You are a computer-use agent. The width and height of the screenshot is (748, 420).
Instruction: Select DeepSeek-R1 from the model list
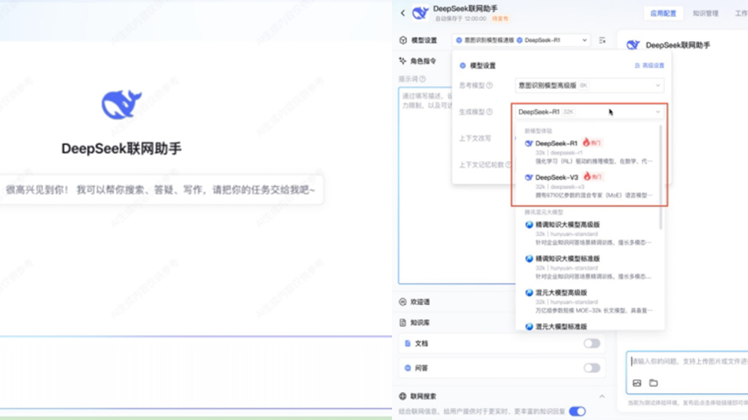pyautogui.click(x=589, y=152)
